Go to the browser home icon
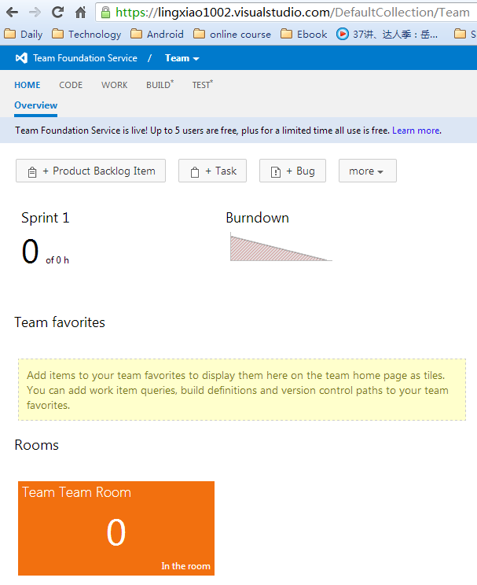Viewport: 477px width, 585px height. tap(80, 12)
